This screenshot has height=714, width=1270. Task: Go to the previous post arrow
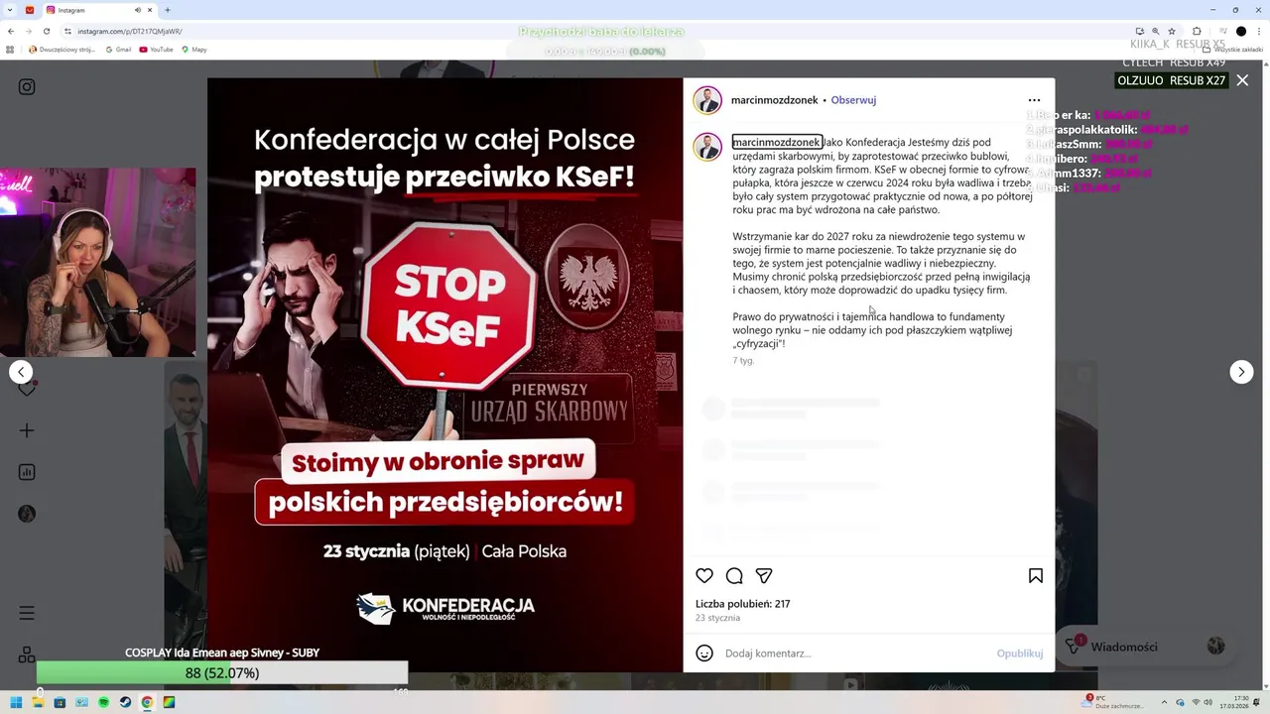click(x=21, y=372)
